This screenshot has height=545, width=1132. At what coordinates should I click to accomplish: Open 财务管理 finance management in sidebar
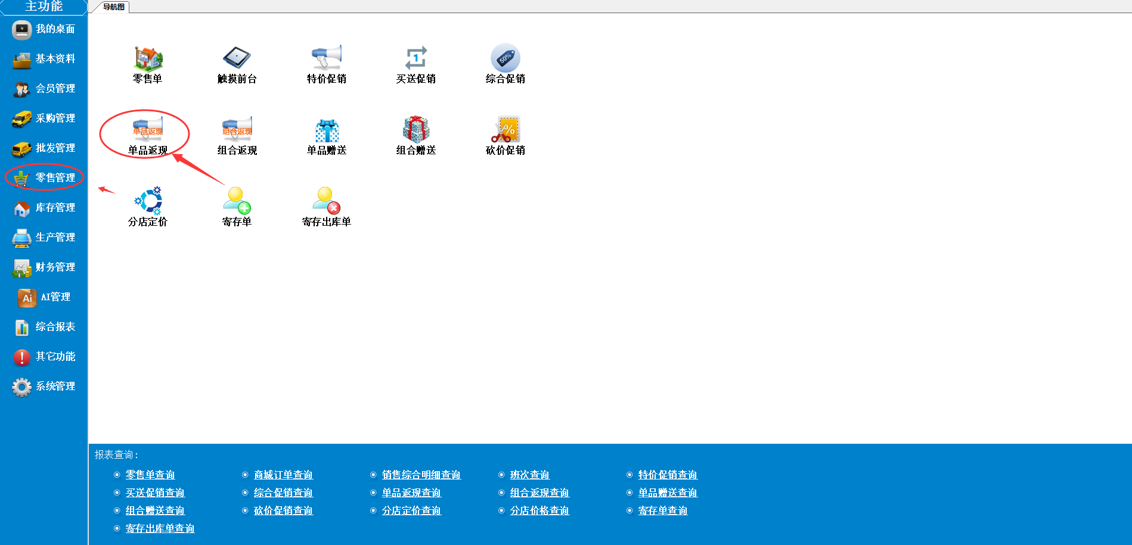click(44, 267)
